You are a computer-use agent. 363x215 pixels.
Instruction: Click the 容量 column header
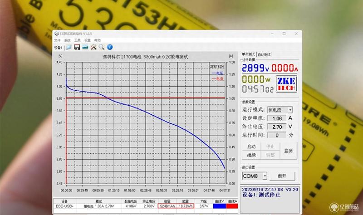click(x=167, y=201)
